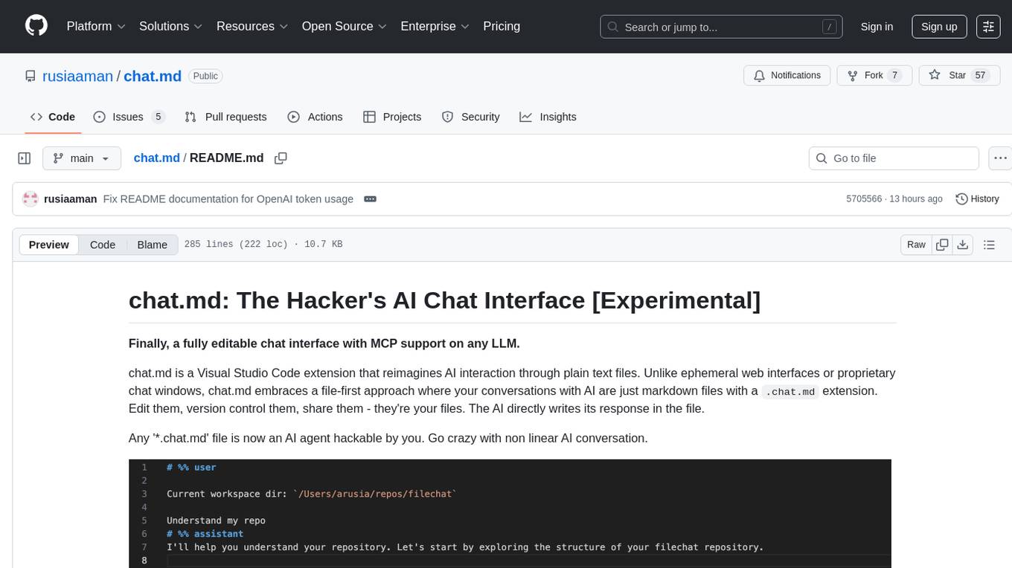Open the Enterprise dropdown
1012x568 pixels.
click(x=435, y=26)
